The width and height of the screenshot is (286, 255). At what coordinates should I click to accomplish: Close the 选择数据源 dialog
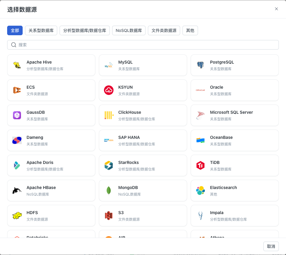[276, 9]
